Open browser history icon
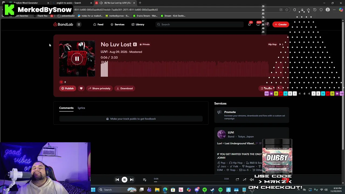The image size is (345, 194). [315, 10]
